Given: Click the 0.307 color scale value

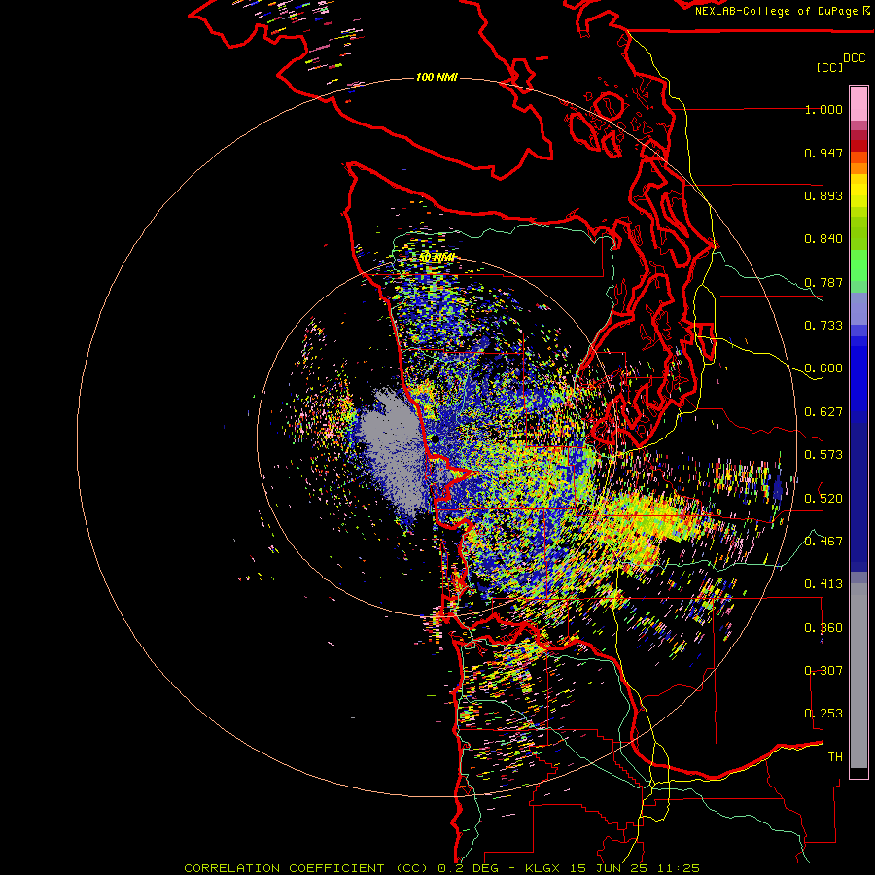Looking at the screenshot, I should [x=823, y=670].
